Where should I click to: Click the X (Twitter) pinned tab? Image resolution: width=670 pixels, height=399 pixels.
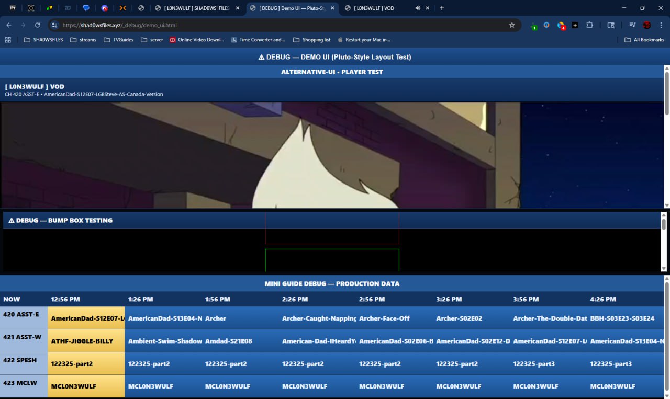pos(31,8)
